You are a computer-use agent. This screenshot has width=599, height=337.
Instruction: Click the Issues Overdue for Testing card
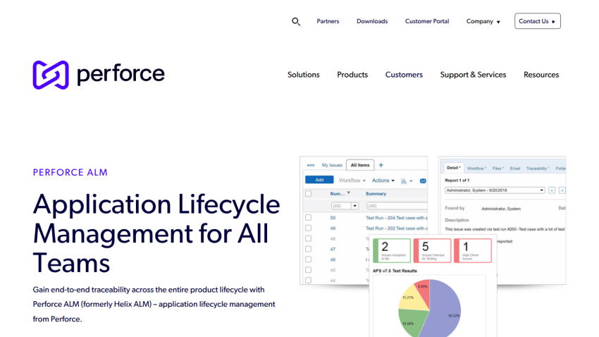(433, 251)
